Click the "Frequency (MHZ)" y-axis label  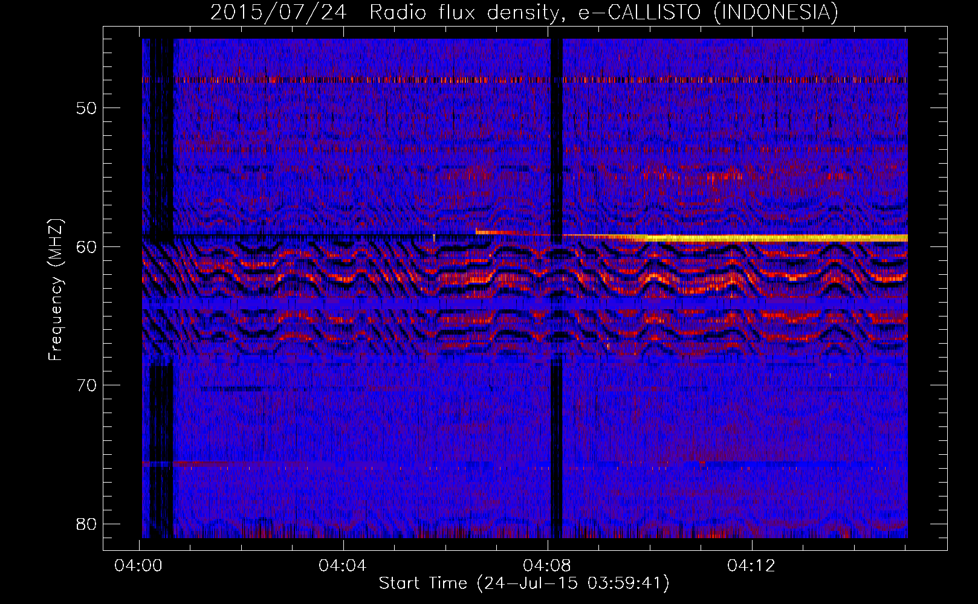tap(56, 290)
